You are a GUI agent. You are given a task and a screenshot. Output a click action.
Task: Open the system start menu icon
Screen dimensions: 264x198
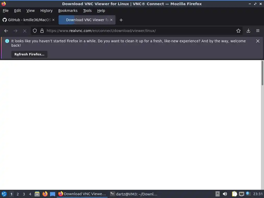[x=4, y=194]
